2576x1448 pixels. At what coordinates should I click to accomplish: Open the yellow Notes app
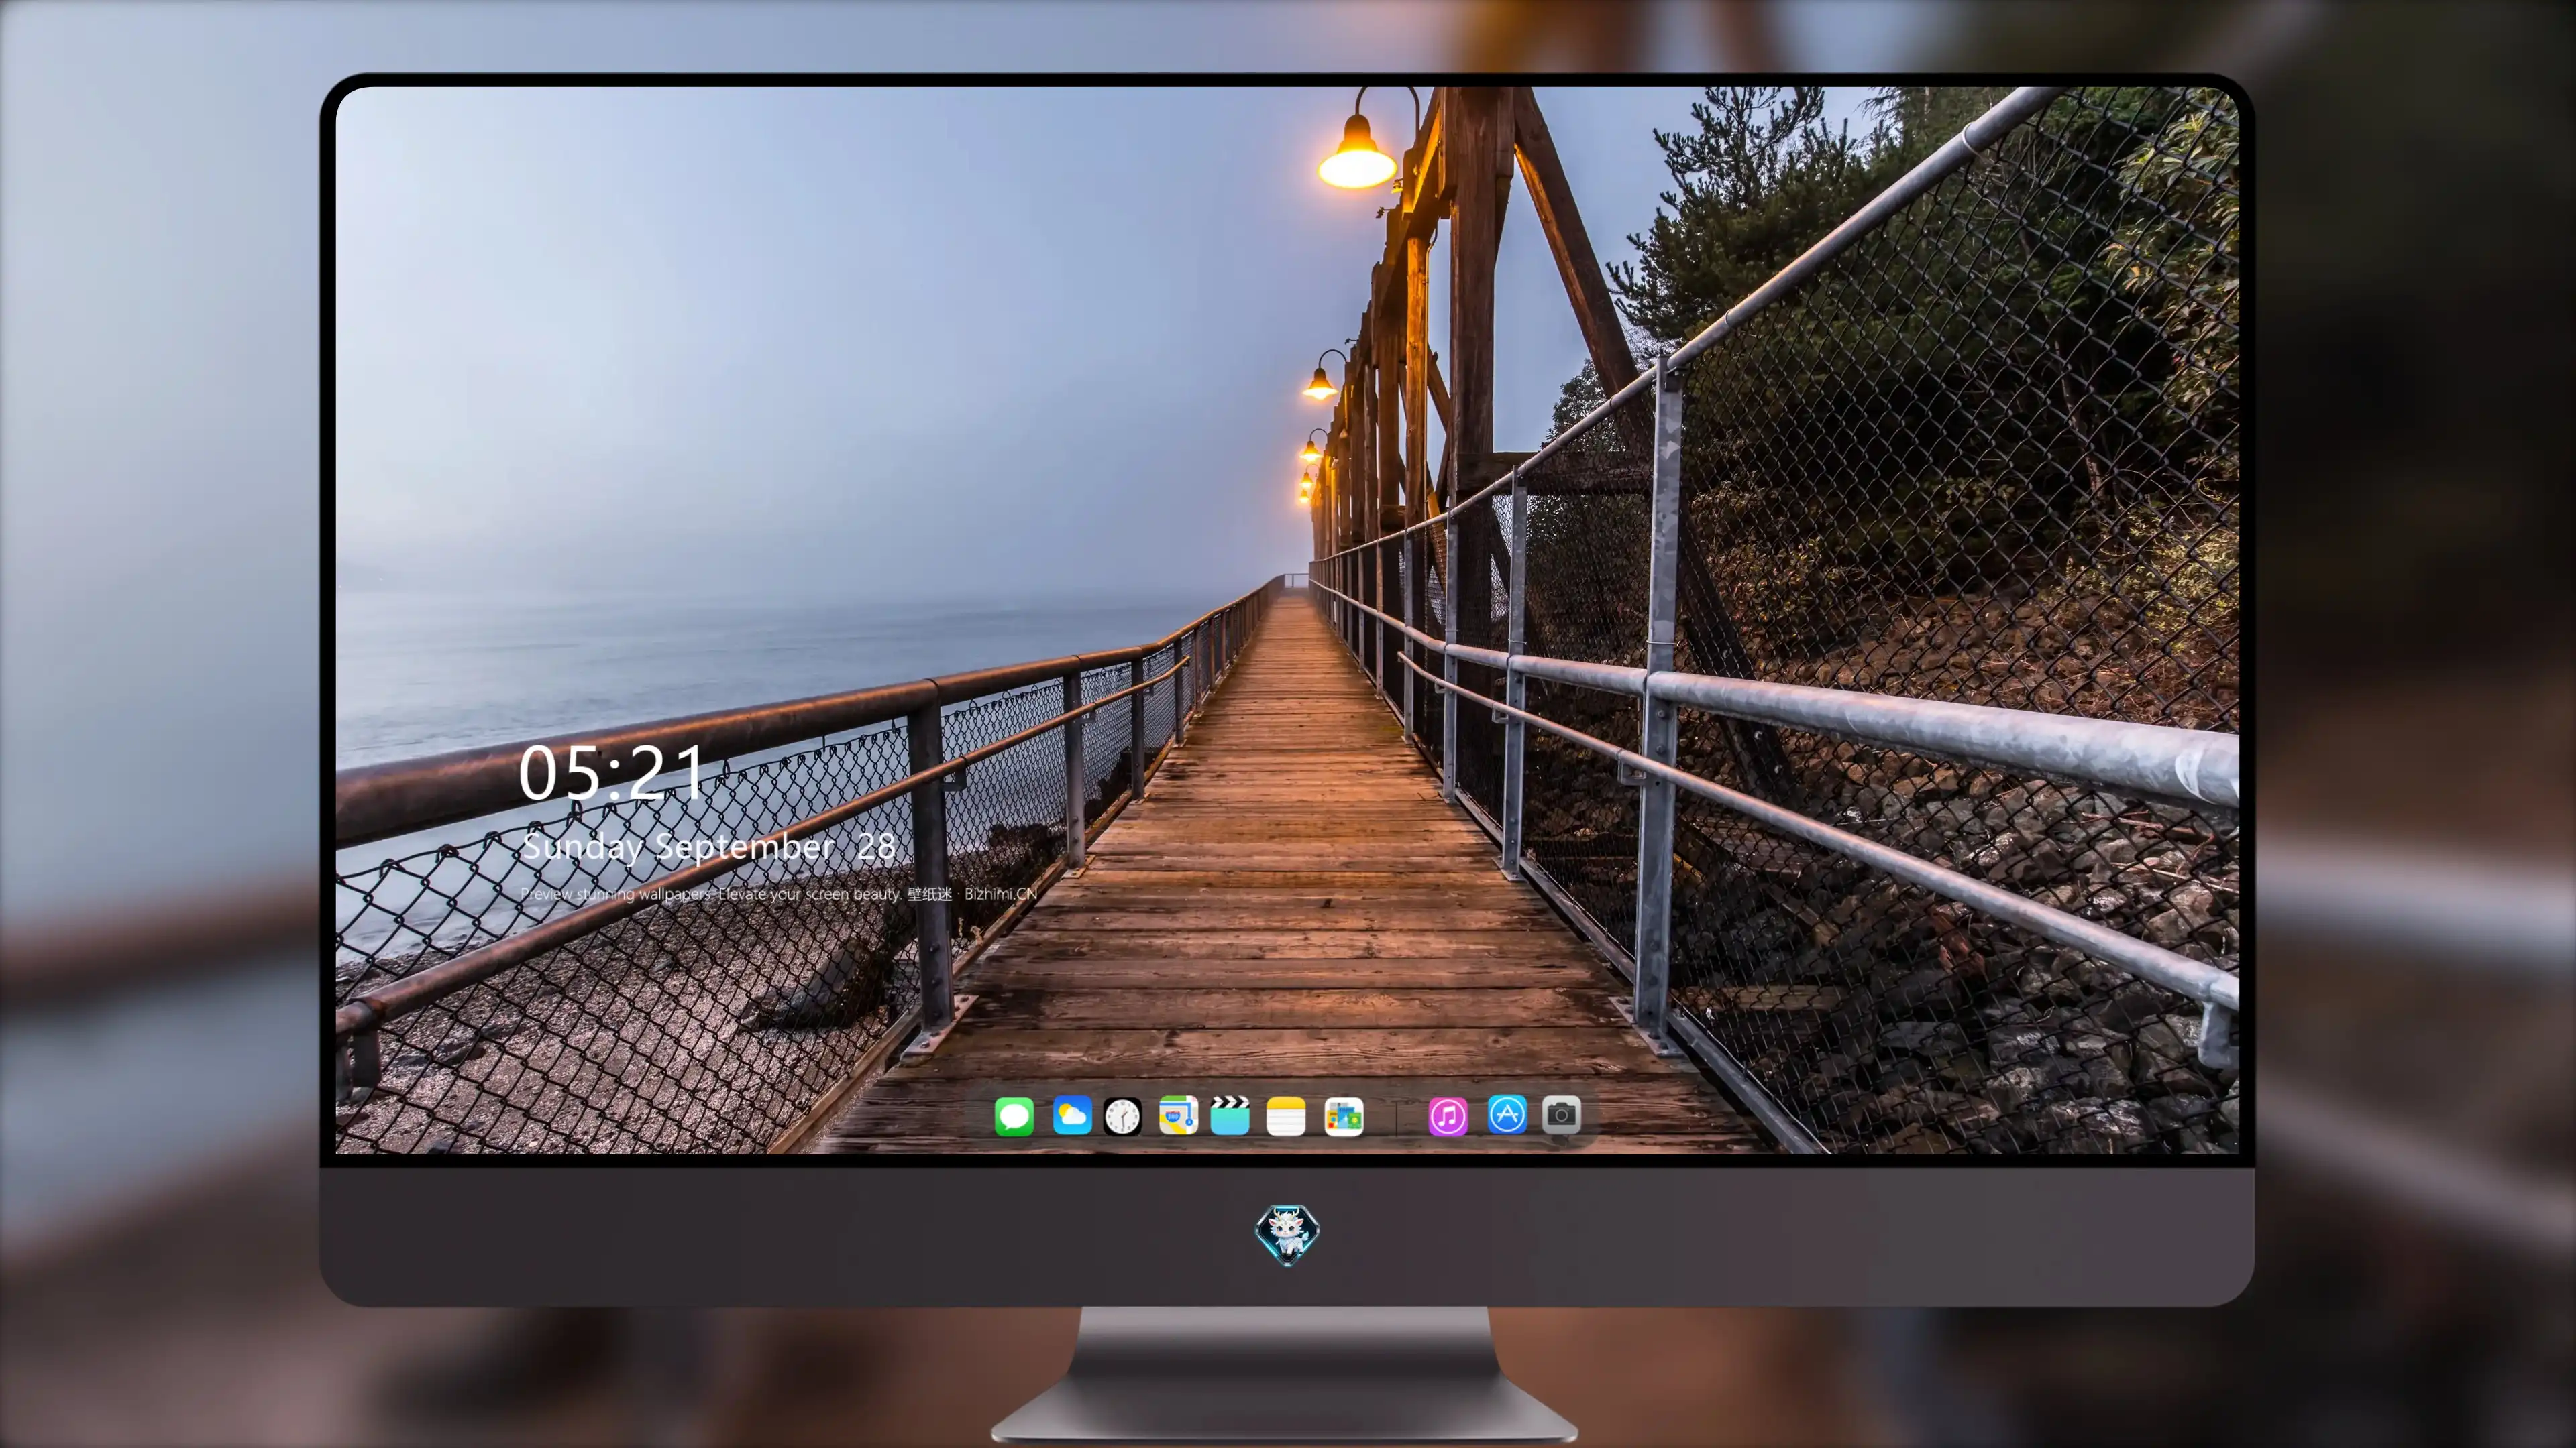pos(1286,1116)
